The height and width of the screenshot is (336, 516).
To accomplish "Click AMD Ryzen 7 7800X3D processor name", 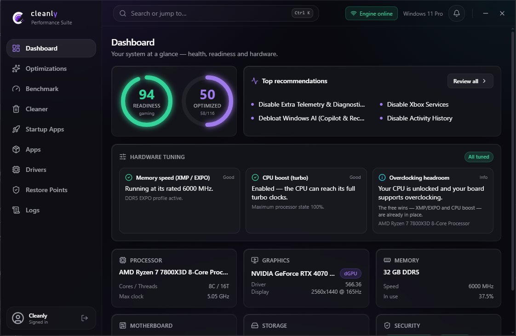I will [x=173, y=272].
